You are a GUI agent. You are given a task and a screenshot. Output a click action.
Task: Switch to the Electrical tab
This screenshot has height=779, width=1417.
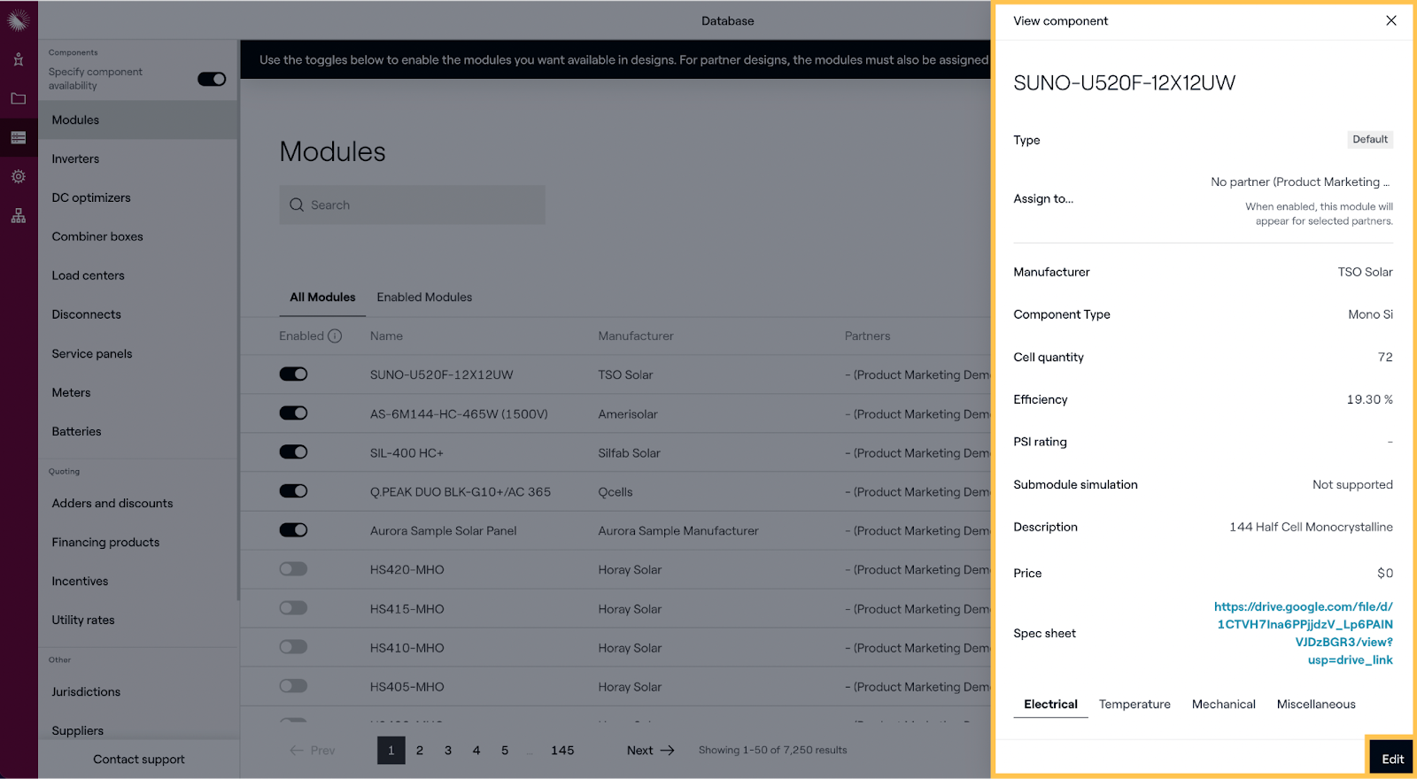pos(1050,704)
